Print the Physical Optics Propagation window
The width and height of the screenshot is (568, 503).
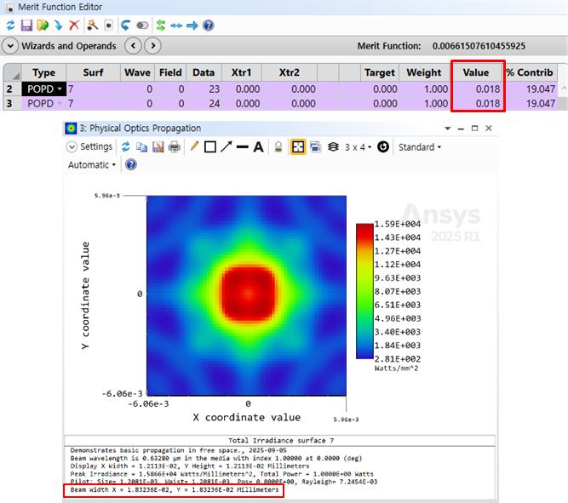click(x=175, y=146)
